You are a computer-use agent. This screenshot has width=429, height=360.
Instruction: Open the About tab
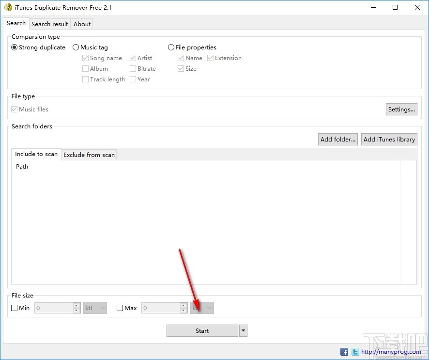pyautogui.click(x=82, y=24)
